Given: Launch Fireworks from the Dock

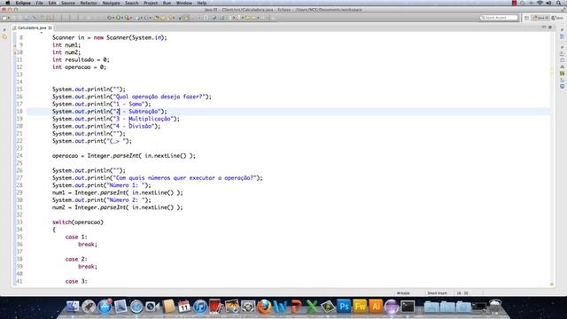Looking at the screenshot, I should tap(360, 307).
